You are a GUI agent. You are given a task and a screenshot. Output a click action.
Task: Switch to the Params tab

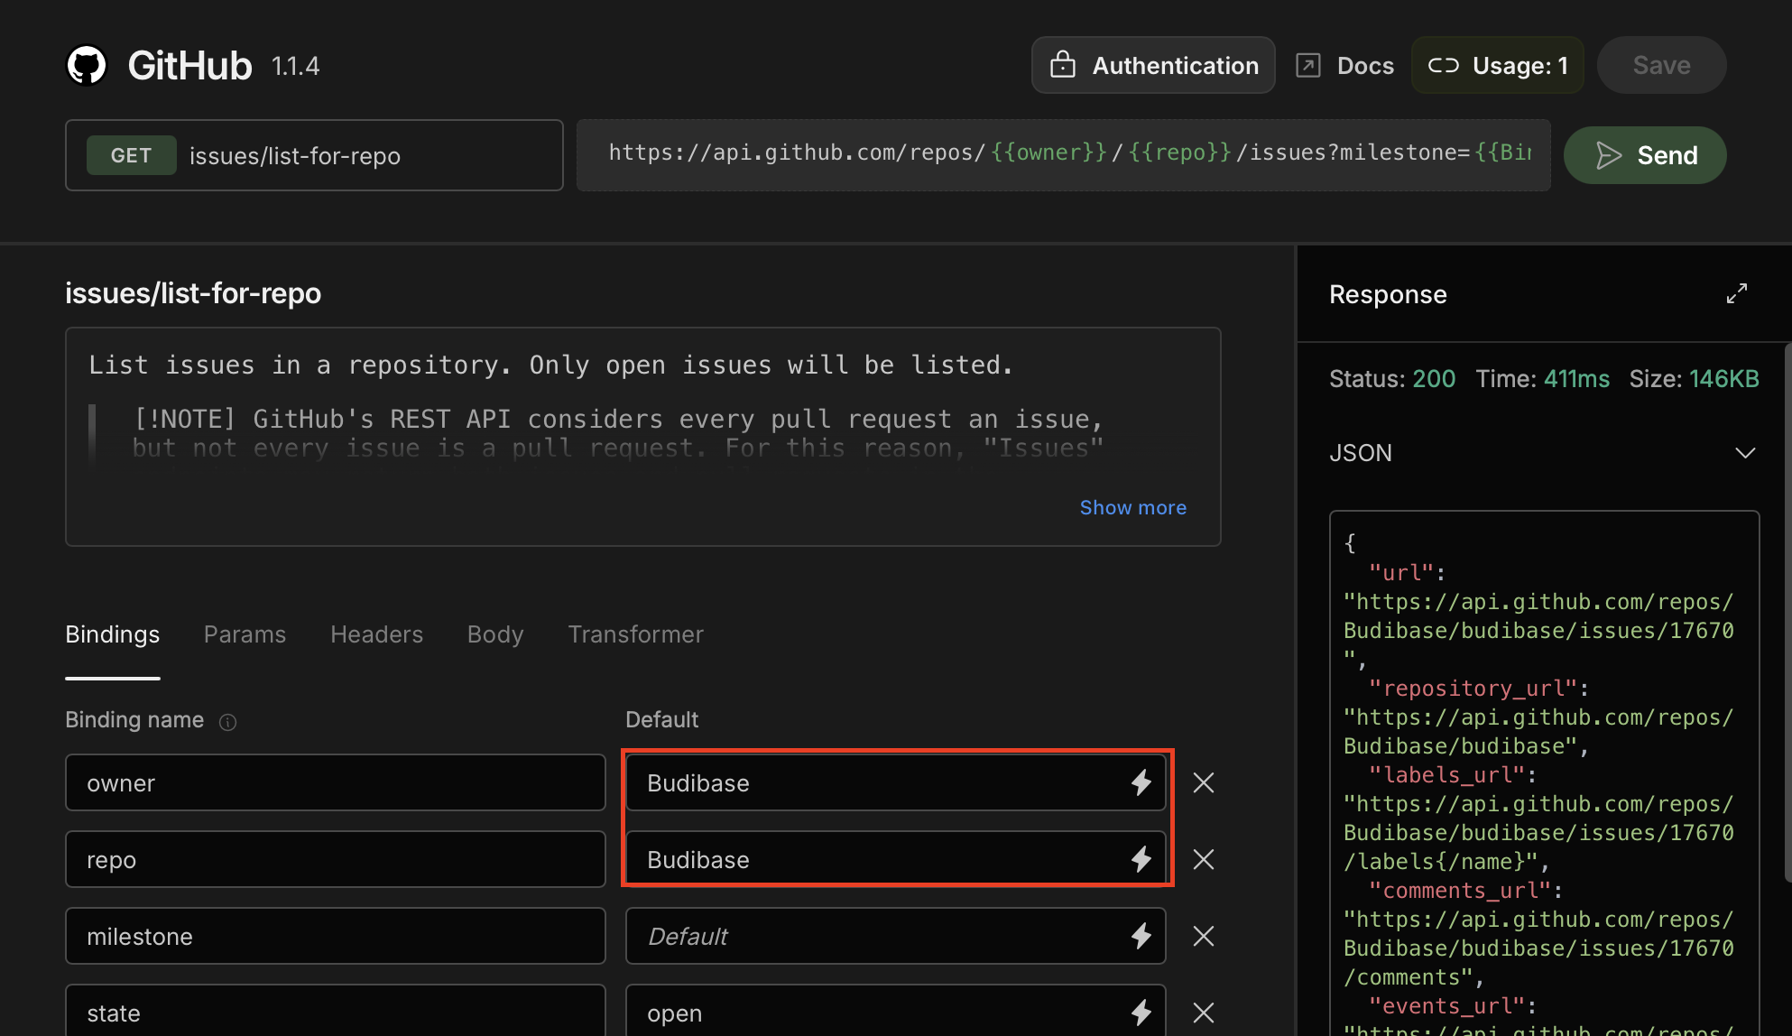point(245,634)
